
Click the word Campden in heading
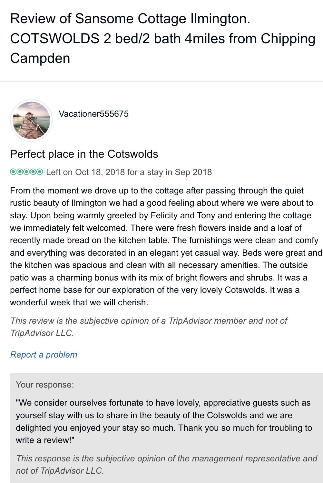[x=40, y=58]
